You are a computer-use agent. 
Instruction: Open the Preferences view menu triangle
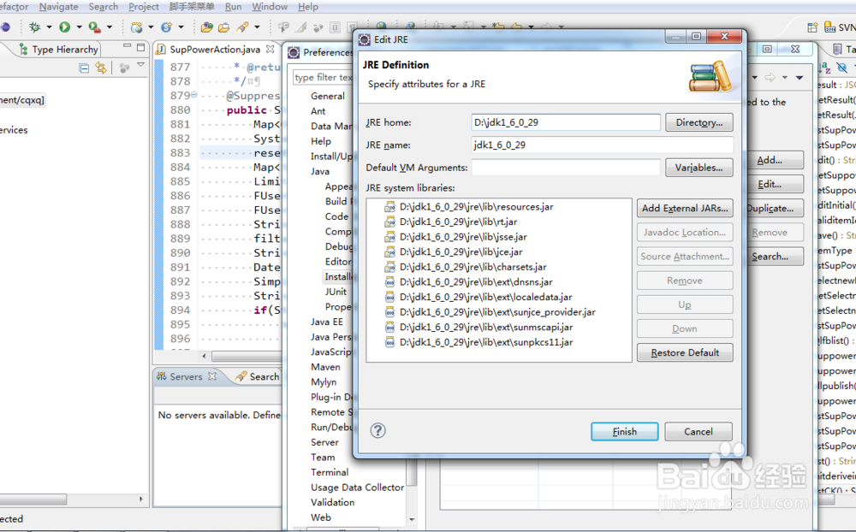pyautogui.click(x=800, y=78)
